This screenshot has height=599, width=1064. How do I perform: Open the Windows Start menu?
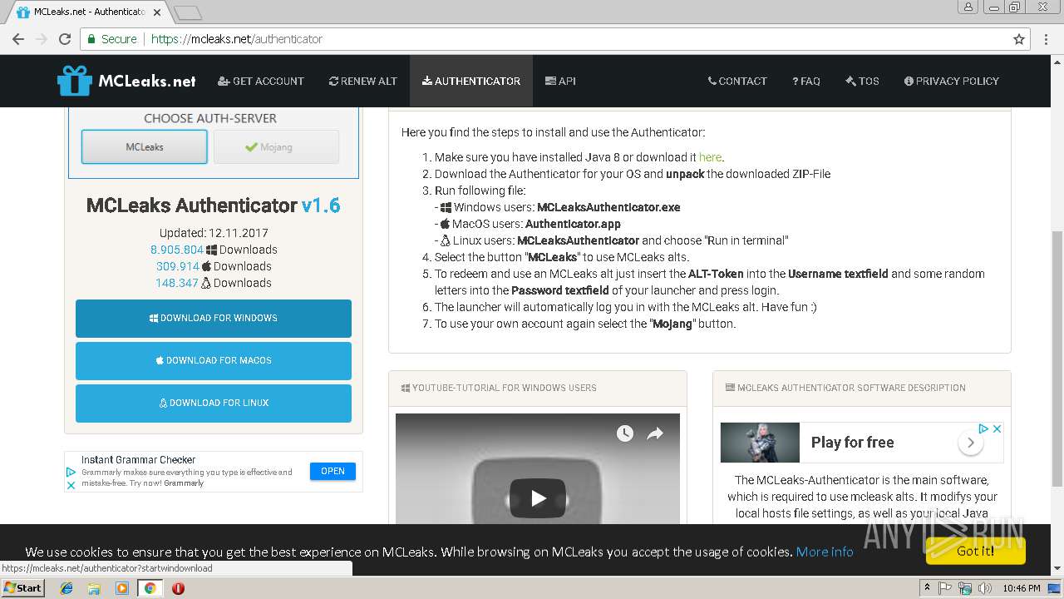(x=23, y=588)
